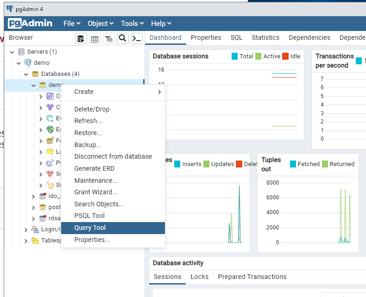The height and width of the screenshot is (297, 366).
Task: Click the View Data table icon
Action: [95, 39]
